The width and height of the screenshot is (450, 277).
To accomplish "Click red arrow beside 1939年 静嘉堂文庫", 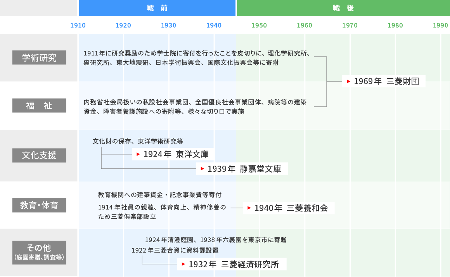I will 202,169.
